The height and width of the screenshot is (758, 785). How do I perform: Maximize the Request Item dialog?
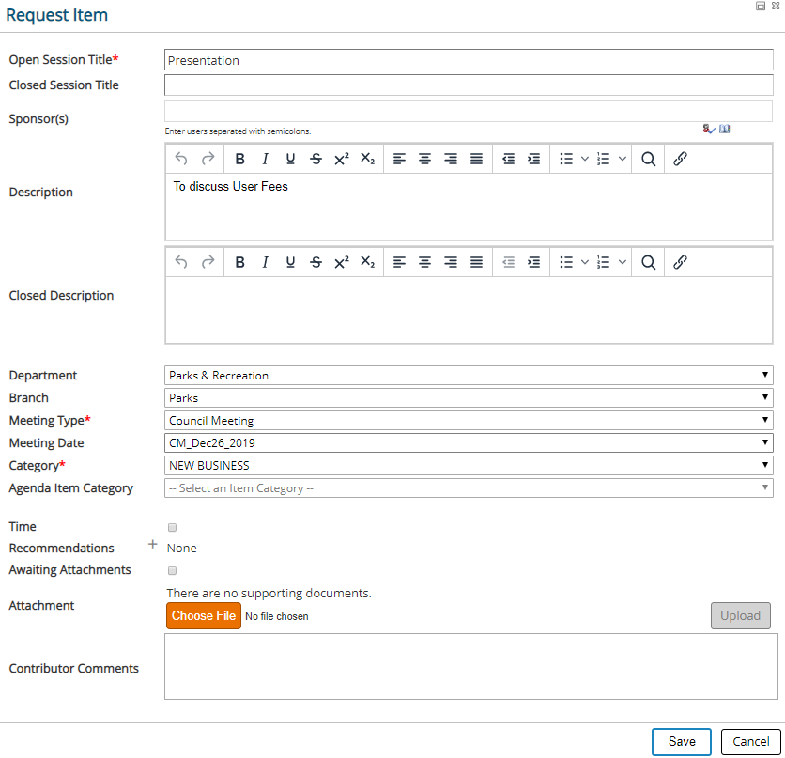coord(761,6)
